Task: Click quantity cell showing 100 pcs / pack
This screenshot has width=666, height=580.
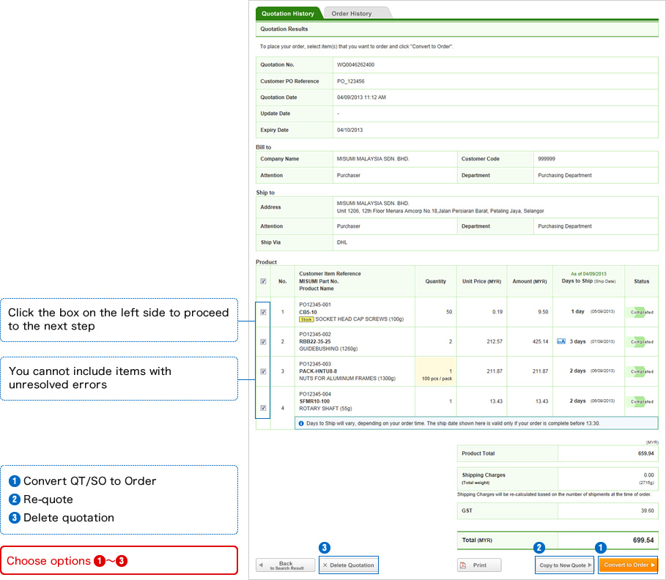Action: (436, 371)
